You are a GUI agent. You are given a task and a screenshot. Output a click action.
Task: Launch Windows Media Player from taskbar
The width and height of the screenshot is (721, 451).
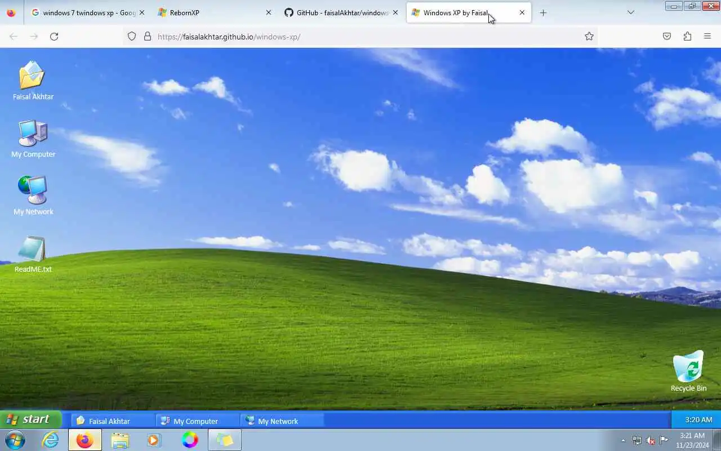pos(154,440)
